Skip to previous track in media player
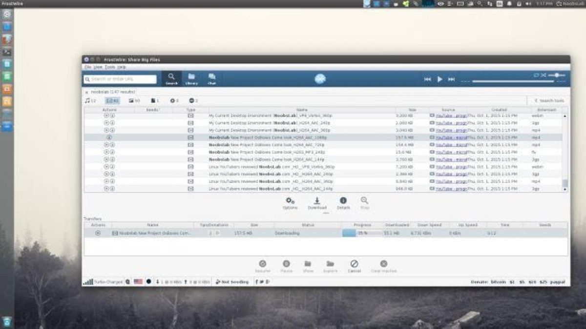 pyautogui.click(x=427, y=79)
